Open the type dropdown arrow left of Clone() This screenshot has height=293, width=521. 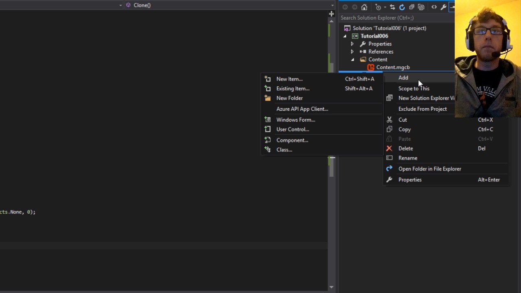pos(120,5)
